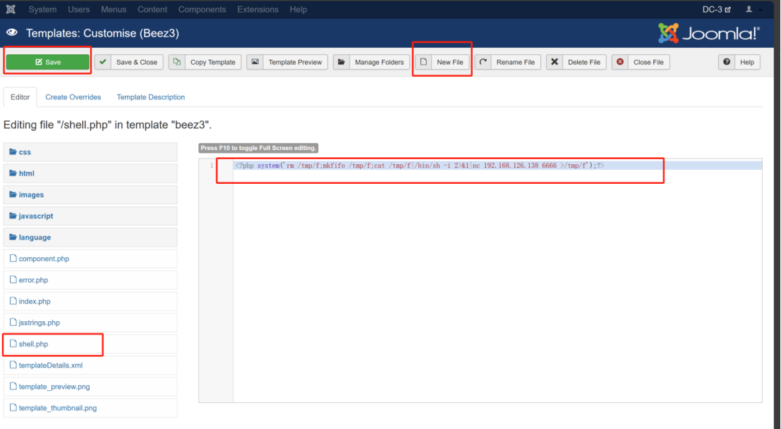Click the Close File label
Image resolution: width=781 pixels, height=429 pixels.
click(648, 62)
